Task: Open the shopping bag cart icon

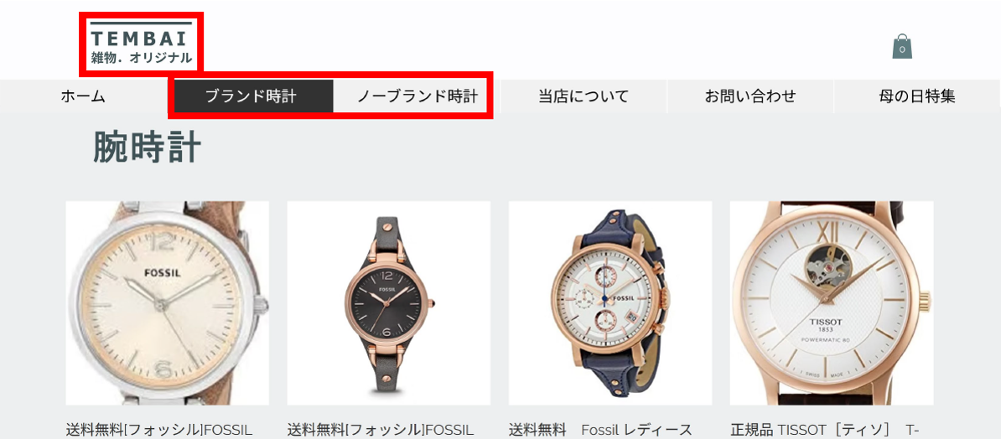Action: (x=902, y=46)
